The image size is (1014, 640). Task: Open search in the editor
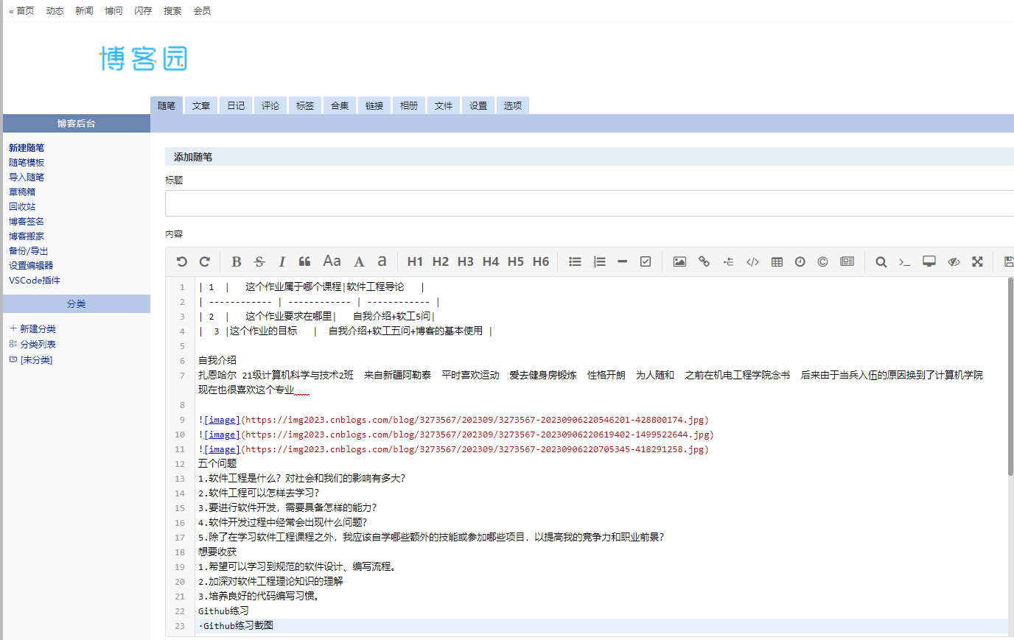tap(881, 261)
